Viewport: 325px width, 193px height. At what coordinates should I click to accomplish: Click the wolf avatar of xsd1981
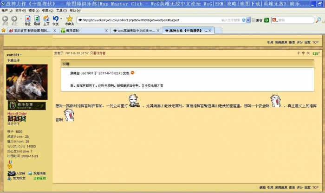pos(27,82)
